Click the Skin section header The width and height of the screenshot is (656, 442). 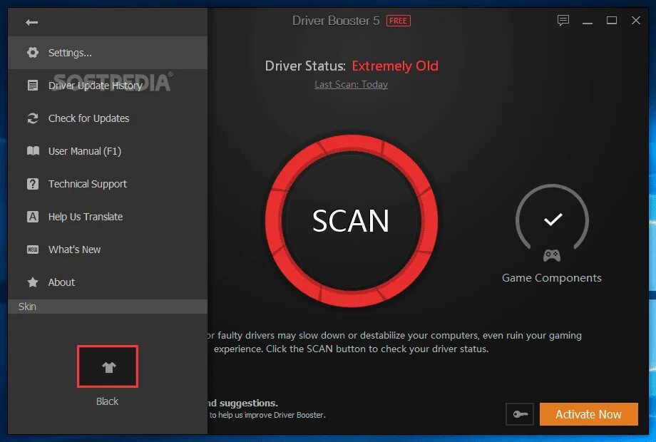tap(108, 307)
